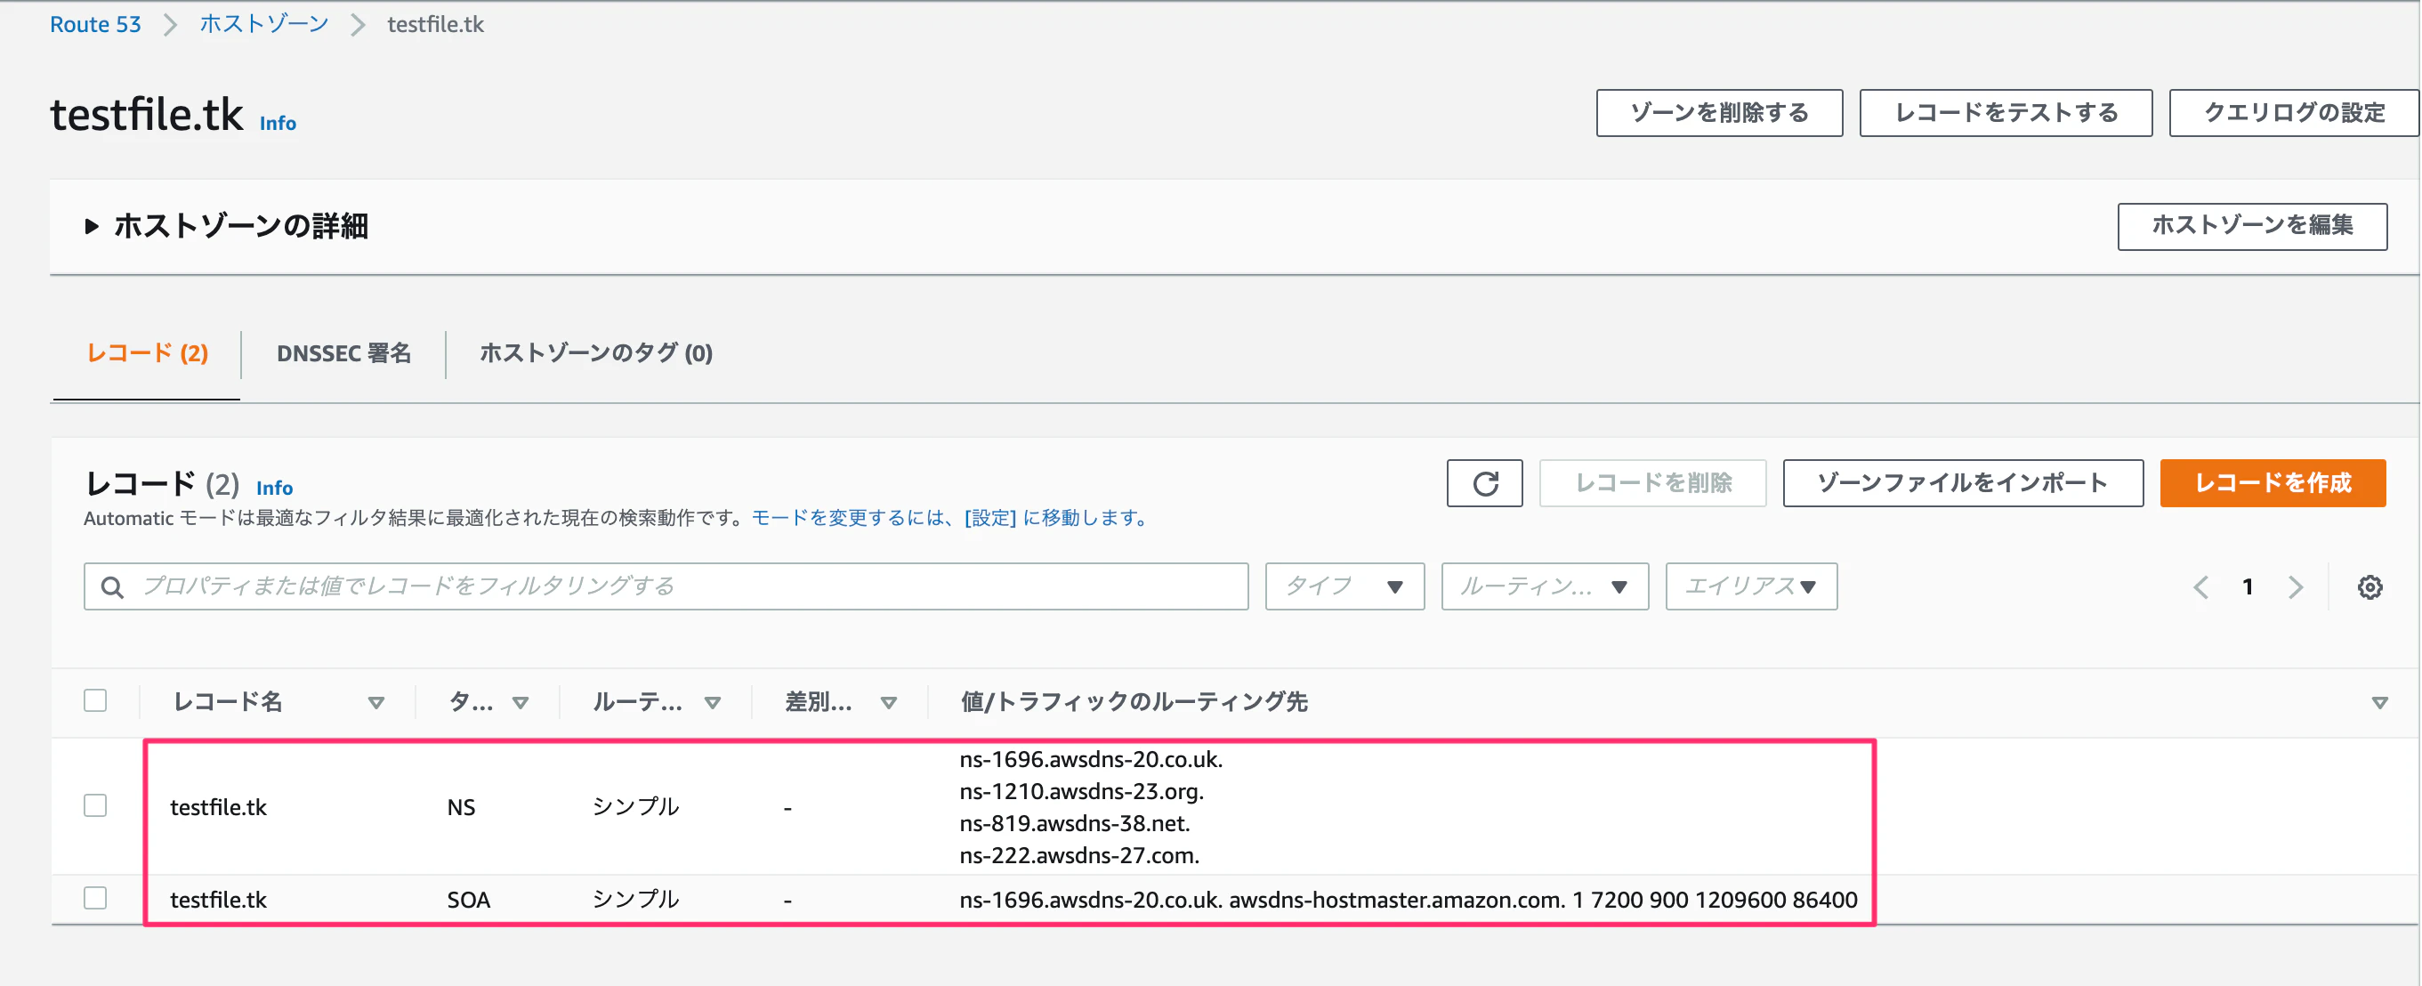Open the table settings gear icon
This screenshot has width=2422, height=986.
tap(2370, 587)
